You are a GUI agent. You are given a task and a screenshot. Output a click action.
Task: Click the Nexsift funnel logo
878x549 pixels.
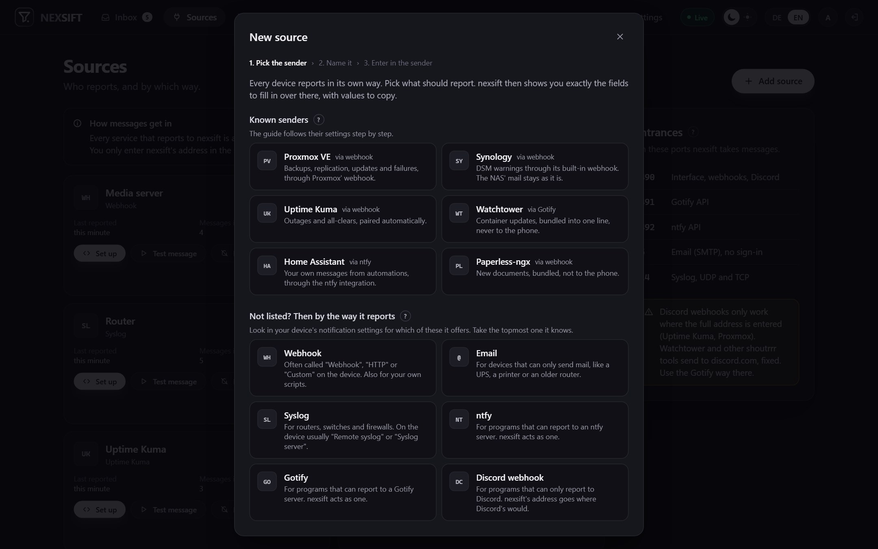(24, 17)
